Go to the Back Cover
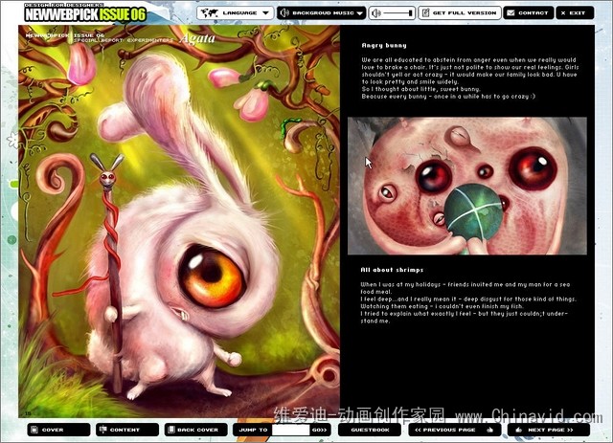This screenshot has height=443, width=613. click(x=195, y=430)
